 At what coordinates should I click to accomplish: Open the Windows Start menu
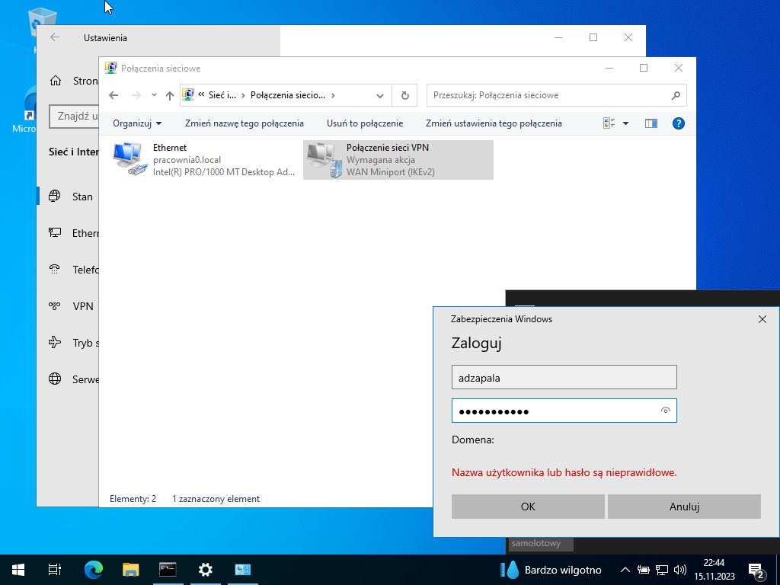point(18,570)
